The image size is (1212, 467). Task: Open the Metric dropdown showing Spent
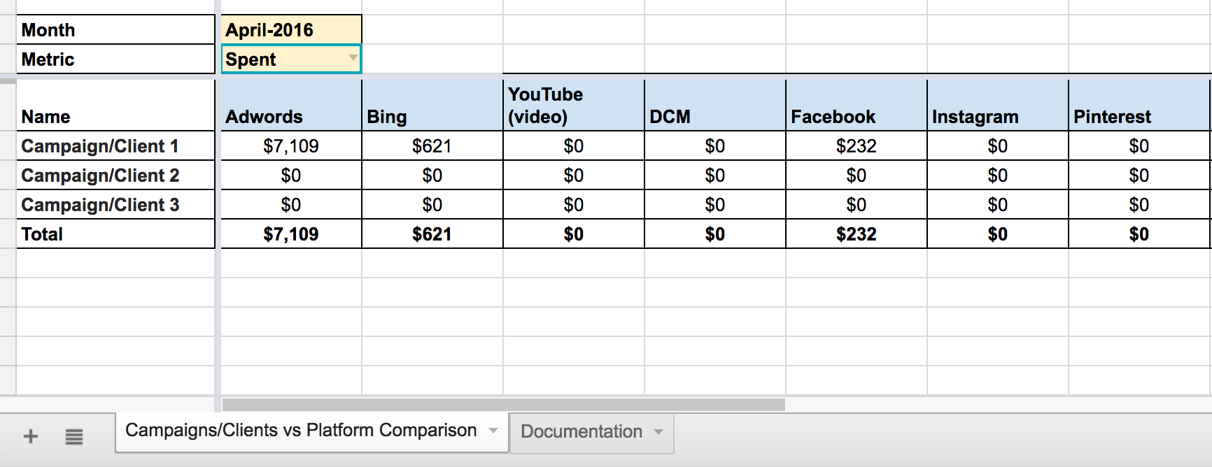point(353,58)
